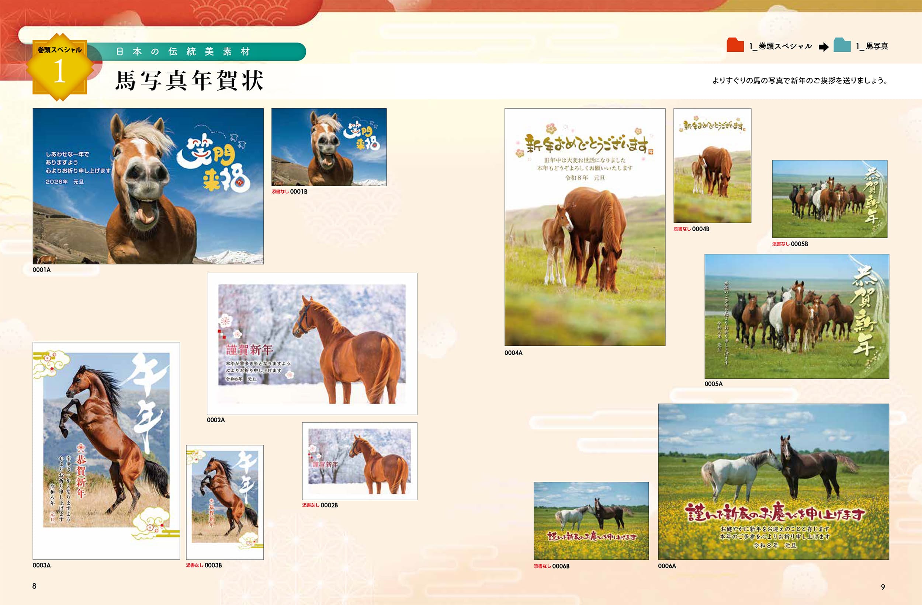The height and width of the screenshot is (605, 922).
Task: Click the 馬写真年賀状 heading
Action: (189, 81)
